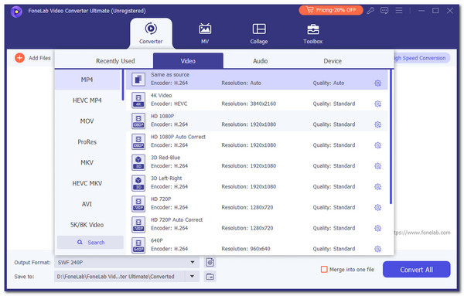The height and width of the screenshot is (296, 464).
Task: Click the orange Add Files plus icon
Action: tap(19, 58)
